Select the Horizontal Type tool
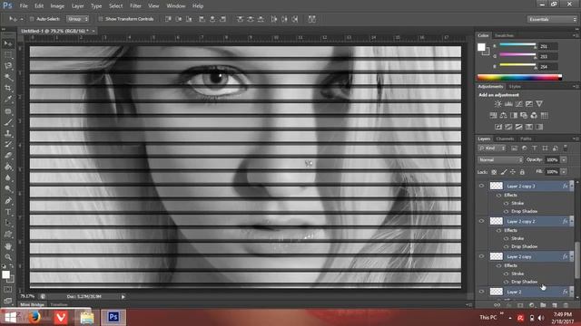Image resolution: width=581 pixels, height=326 pixels. pos(8,212)
